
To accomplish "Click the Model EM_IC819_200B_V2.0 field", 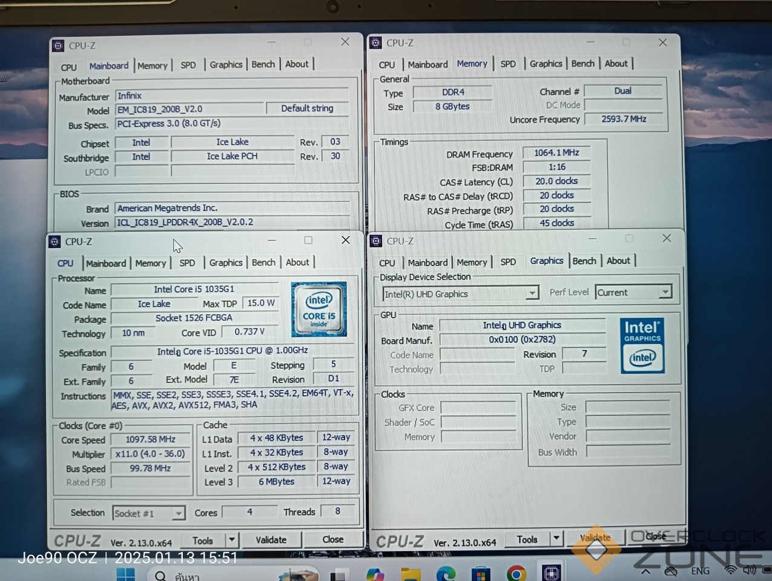I will [190, 110].
